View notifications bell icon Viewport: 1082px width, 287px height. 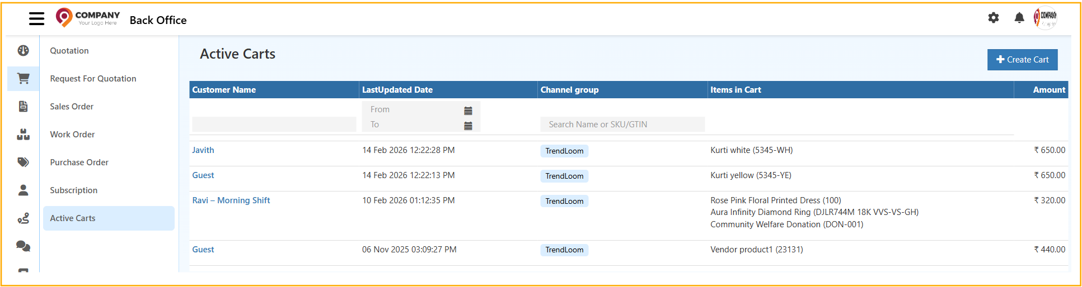tap(1019, 18)
